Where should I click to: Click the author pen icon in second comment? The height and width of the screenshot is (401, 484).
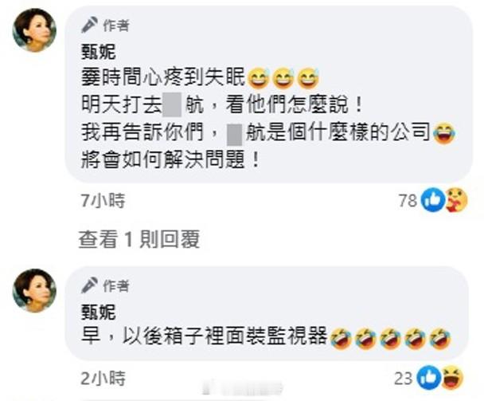[89, 285]
